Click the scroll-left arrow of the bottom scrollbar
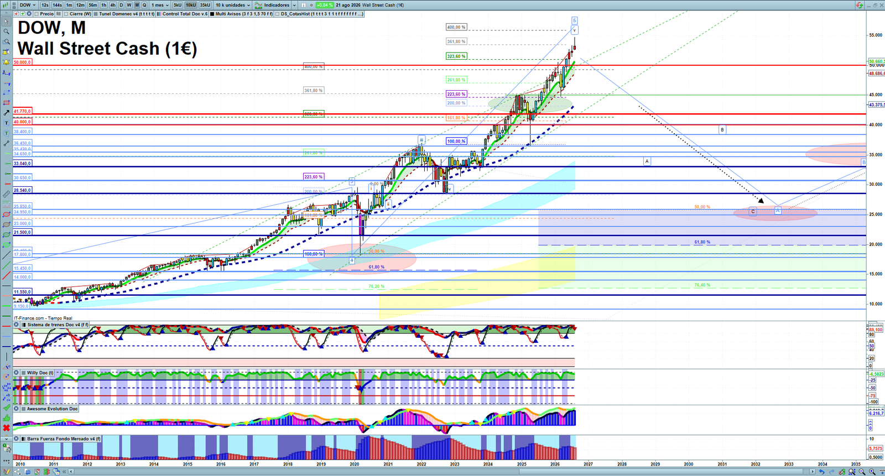 (x=71, y=472)
